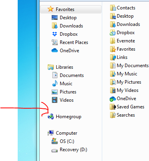Select the My Pictures folder icon
The image size is (149, 161).
[x=113, y=82]
